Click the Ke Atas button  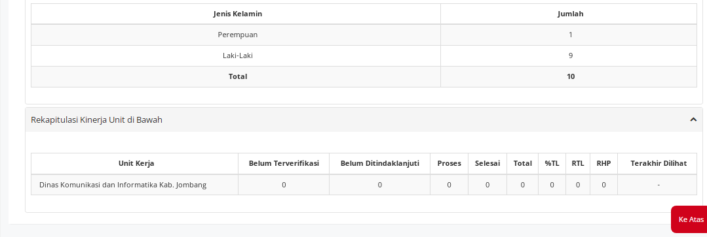690,219
